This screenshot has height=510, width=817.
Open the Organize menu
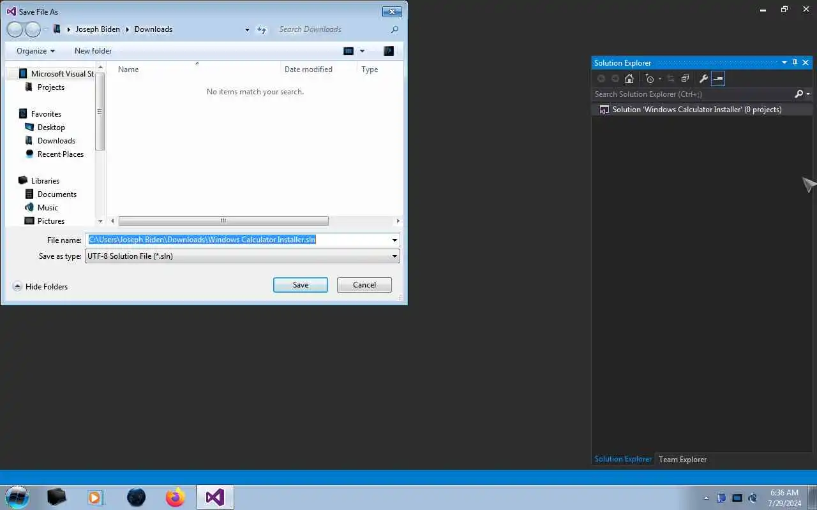(36, 51)
